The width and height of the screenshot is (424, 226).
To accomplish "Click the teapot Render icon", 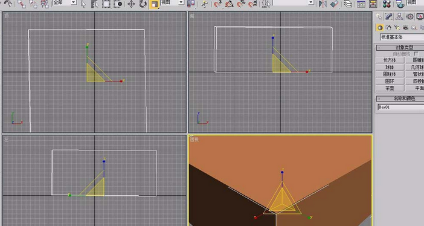I will pyautogui.click(x=400, y=4).
